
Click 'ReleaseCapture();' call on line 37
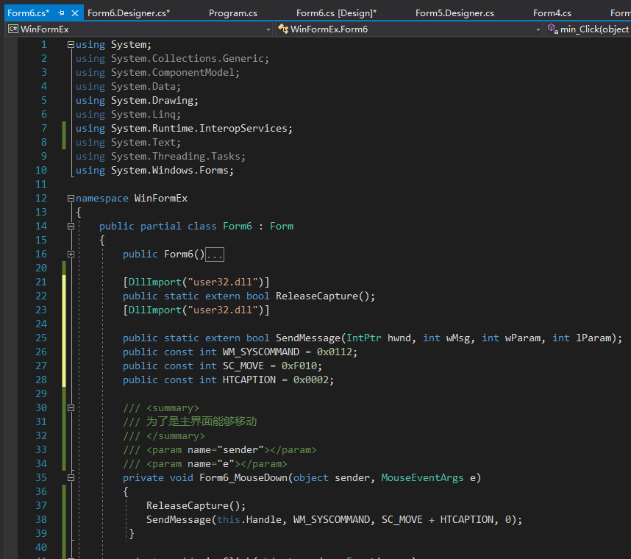point(196,506)
